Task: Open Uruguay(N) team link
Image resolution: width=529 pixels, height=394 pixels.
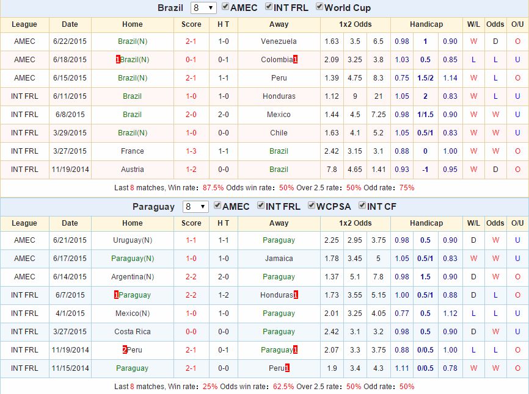Action: [133, 240]
